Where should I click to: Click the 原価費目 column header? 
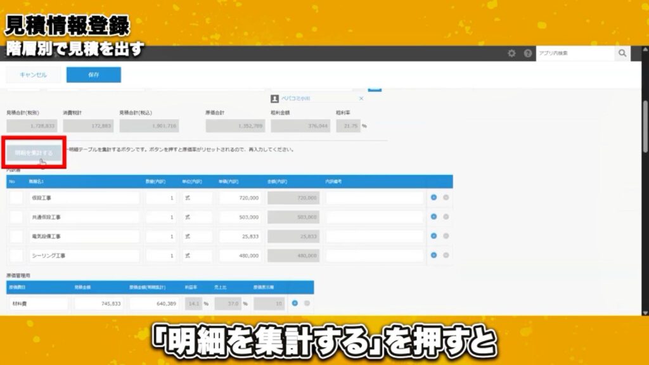pyautogui.click(x=17, y=287)
